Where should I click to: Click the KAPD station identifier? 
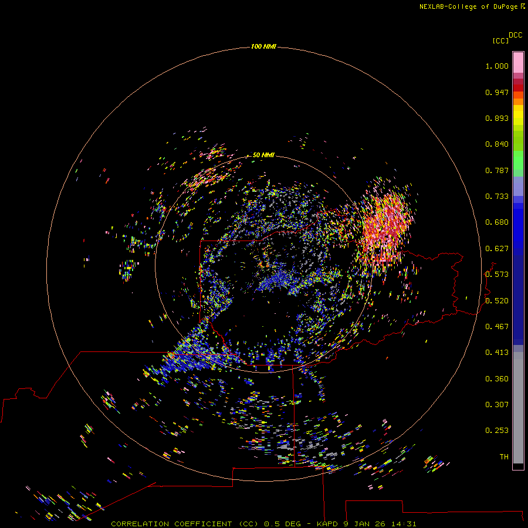point(327,524)
